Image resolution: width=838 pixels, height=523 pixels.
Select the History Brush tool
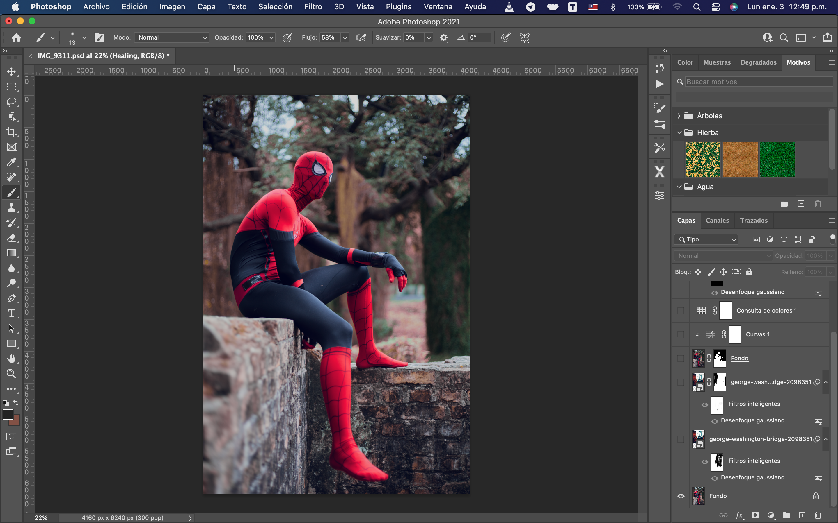tap(11, 223)
